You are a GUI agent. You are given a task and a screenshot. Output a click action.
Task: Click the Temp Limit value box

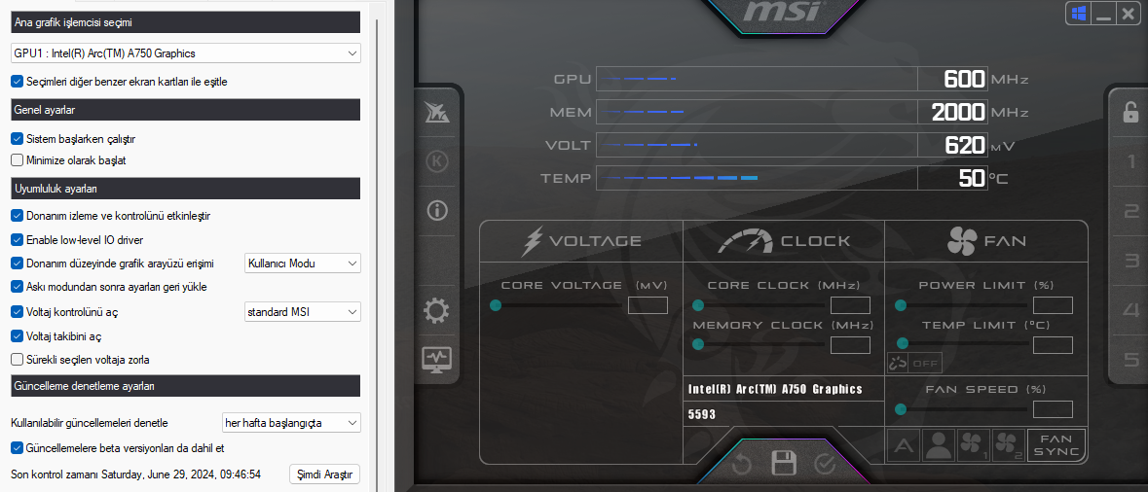[1053, 345]
